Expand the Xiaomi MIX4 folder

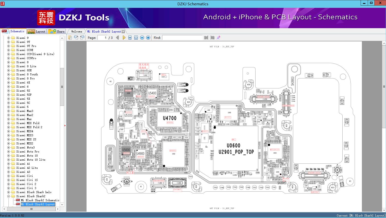point(8,131)
